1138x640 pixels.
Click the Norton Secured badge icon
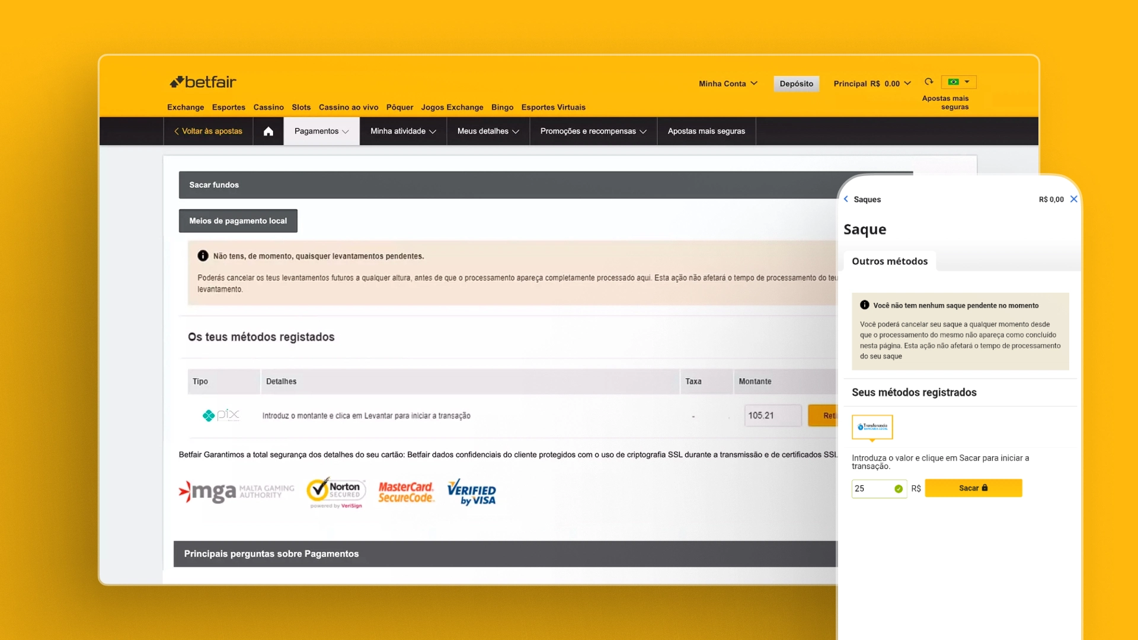click(335, 491)
